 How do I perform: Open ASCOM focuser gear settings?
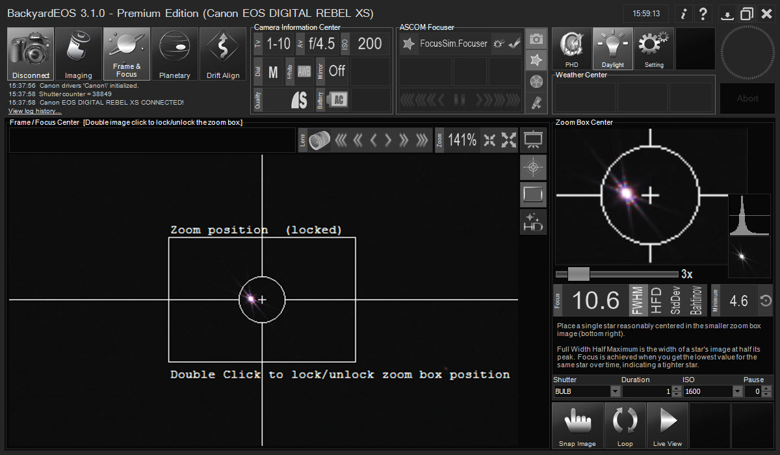[x=499, y=44]
